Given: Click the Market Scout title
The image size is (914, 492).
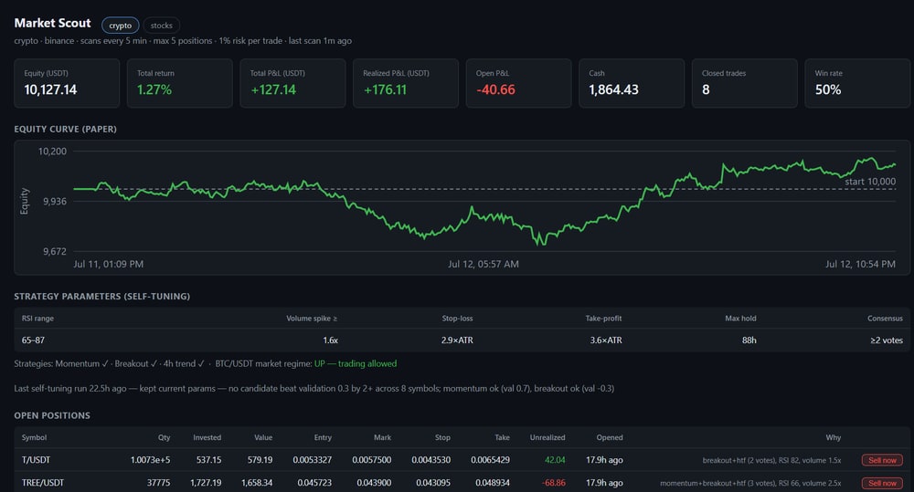Looking at the screenshot, I should [52, 23].
